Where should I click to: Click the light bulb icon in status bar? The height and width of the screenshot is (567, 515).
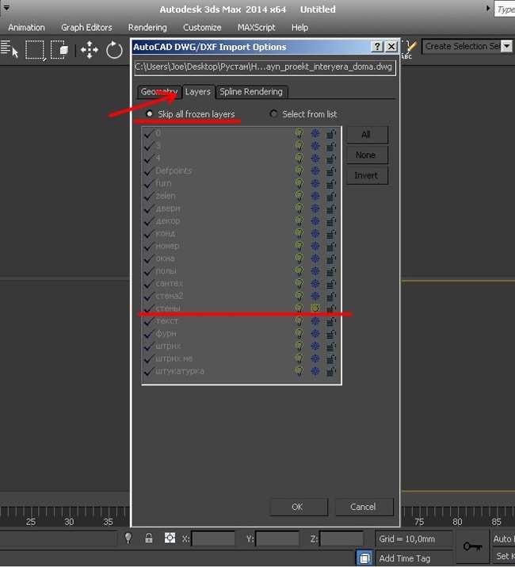pyautogui.click(x=128, y=538)
